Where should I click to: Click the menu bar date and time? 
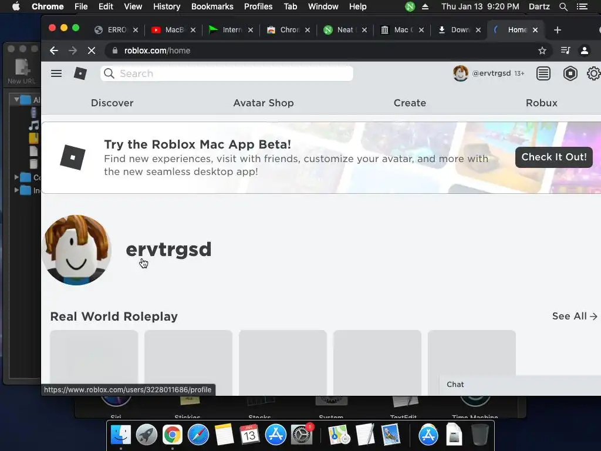480,6
